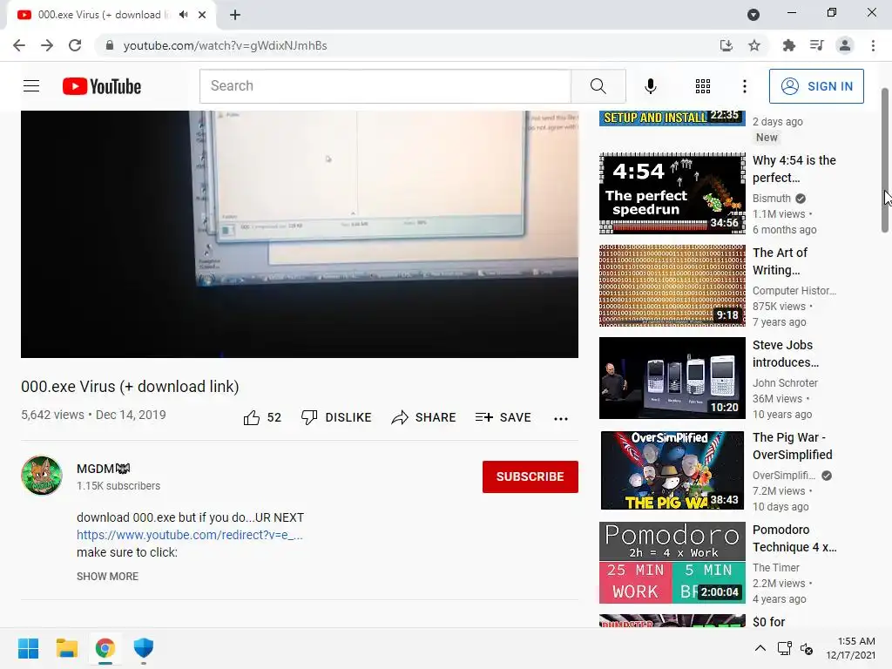The image size is (892, 669).
Task: Open more actions ellipsis under video
Action: (x=561, y=419)
